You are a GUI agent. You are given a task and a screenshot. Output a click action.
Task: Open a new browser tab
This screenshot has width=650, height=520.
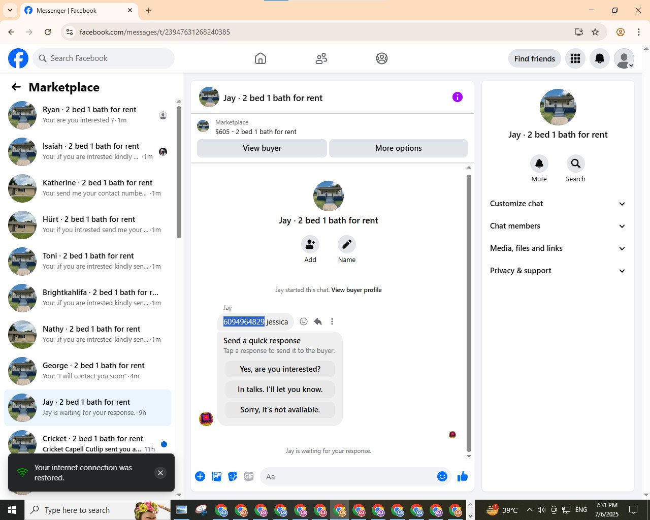pyautogui.click(x=148, y=10)
